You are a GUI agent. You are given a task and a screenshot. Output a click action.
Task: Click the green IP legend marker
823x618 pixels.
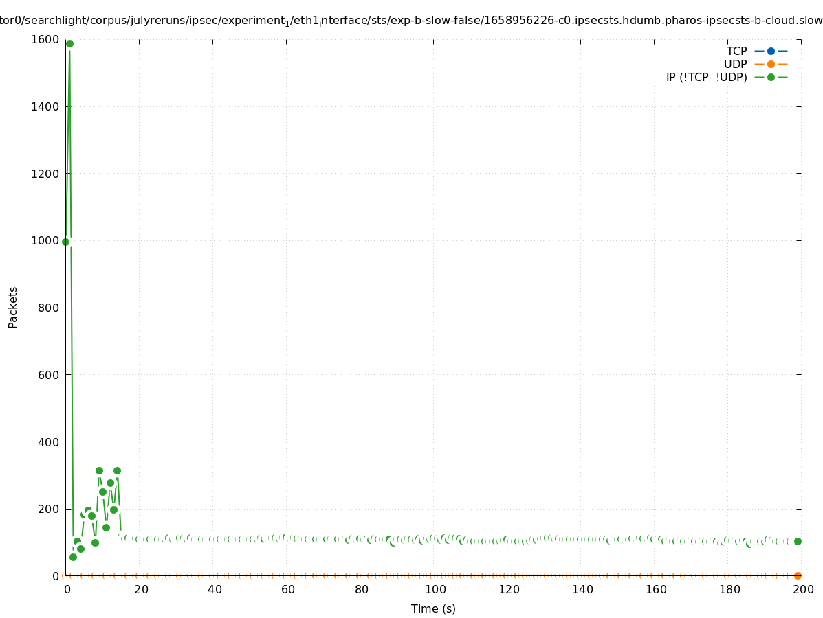[771, 77]
